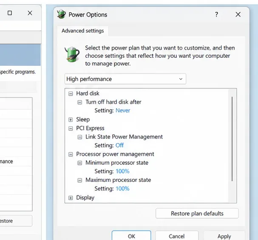This screenshot has width=258, height=240.
Task: Expand the Sleep node
Action: (71, 120)
